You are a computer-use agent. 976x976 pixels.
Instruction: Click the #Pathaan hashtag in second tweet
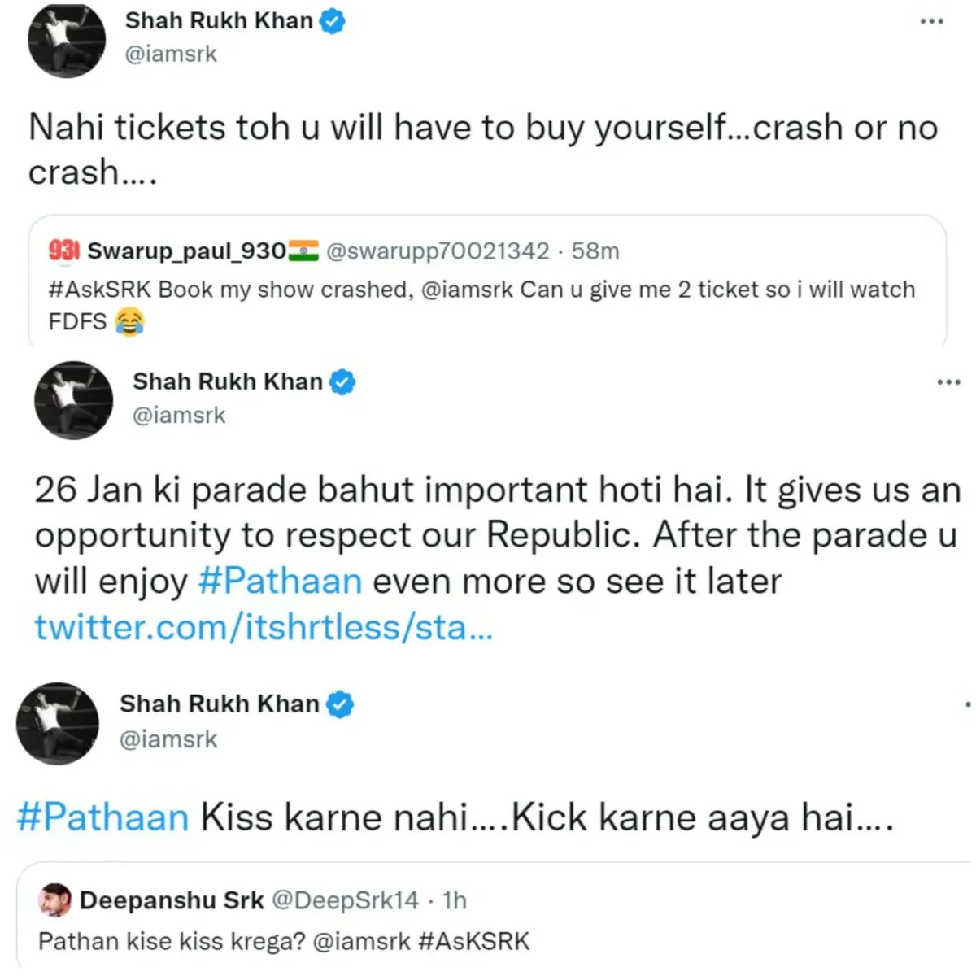(280, 582)
